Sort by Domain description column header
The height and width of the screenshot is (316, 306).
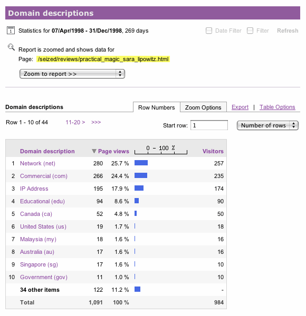47,151
